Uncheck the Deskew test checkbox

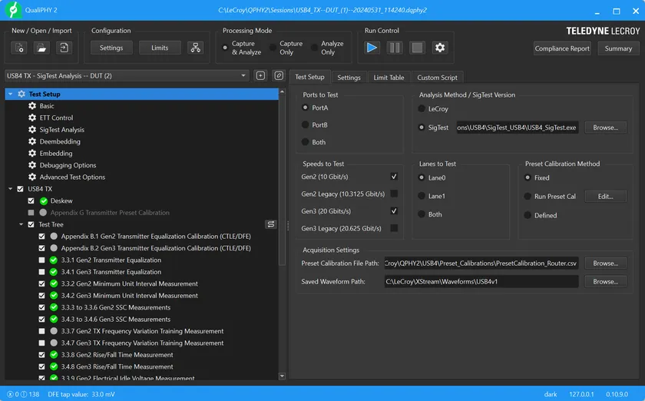(x=31, y=200)
